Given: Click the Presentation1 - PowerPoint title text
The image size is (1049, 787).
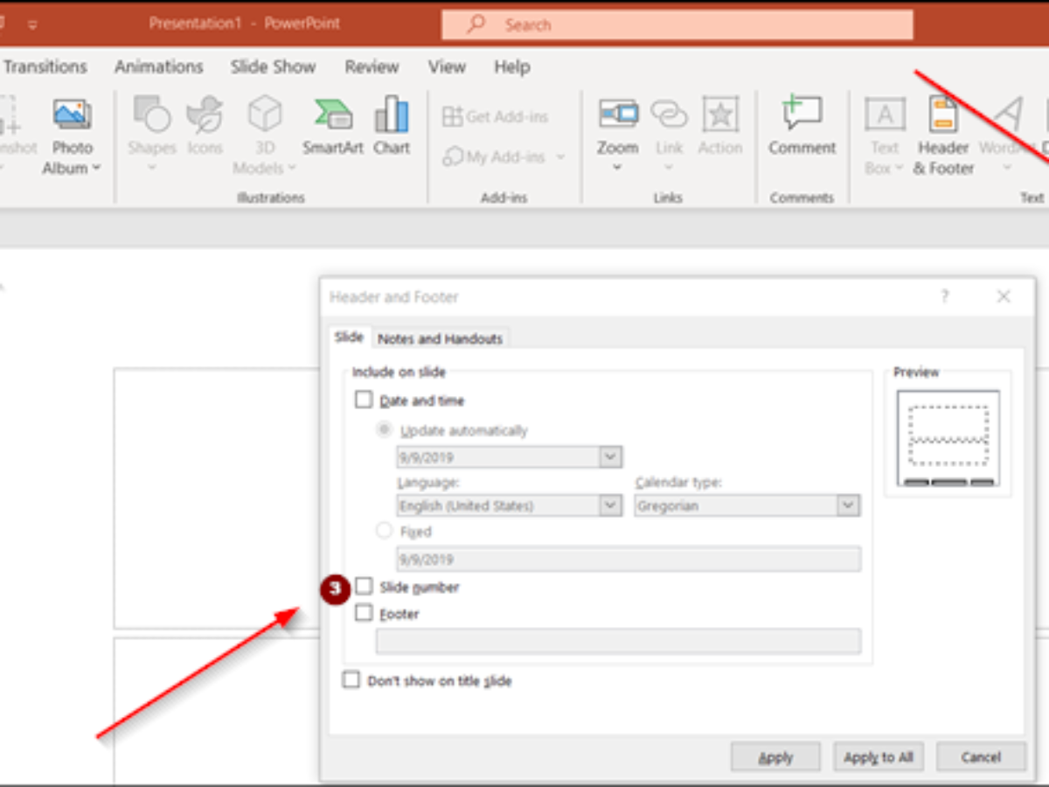Looking at the screenshot, I should [x=245, y=24].
